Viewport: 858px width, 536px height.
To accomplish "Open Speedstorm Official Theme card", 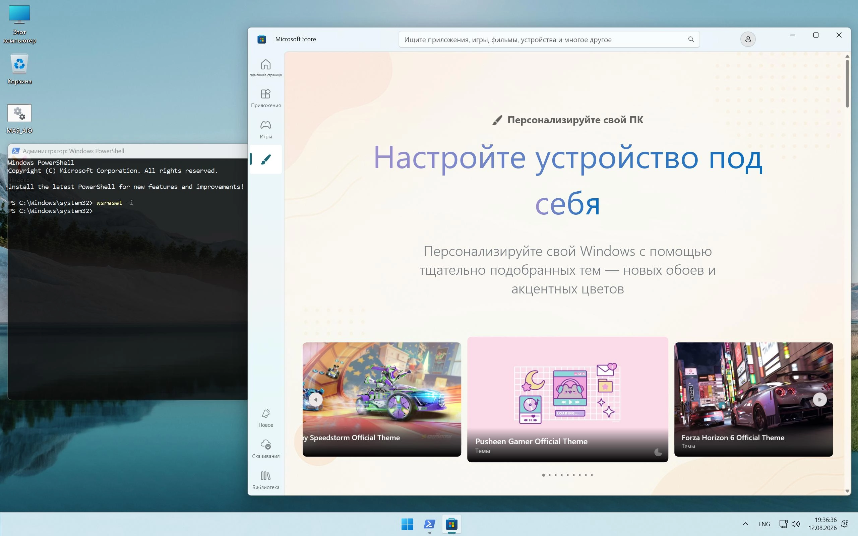I will click(x=382, y=400).
